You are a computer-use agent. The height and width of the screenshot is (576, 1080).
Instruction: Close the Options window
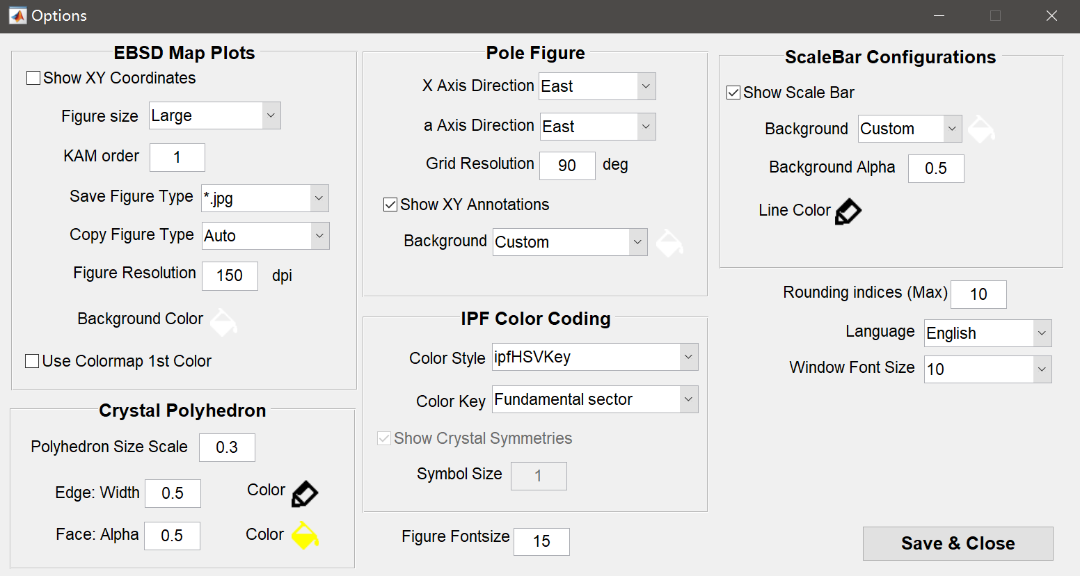(x=1051, y=16)
